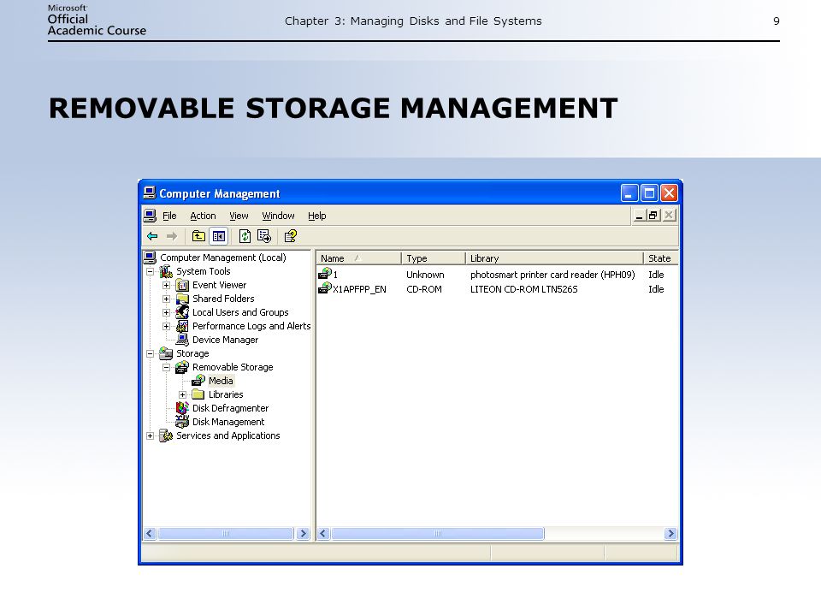The height and width of the screenshot is (616, 821).
Task: Sort by the Library column header
Action: (554, 258)
